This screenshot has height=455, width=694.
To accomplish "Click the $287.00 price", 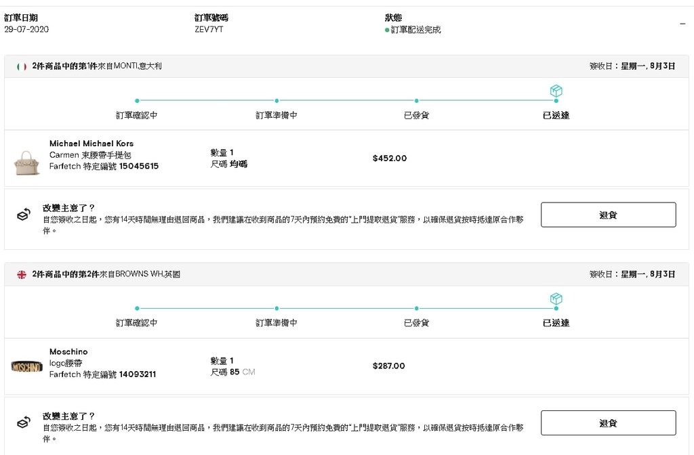I will [388, 366].
